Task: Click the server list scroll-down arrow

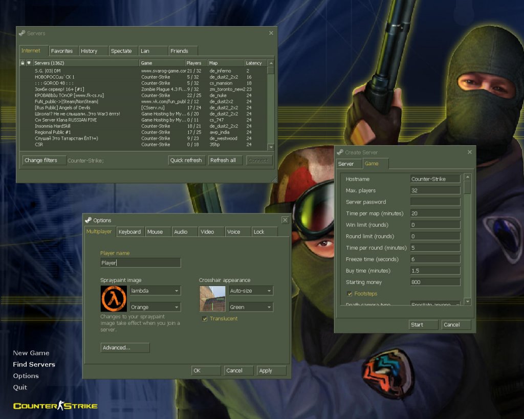Action: [271, 147]
